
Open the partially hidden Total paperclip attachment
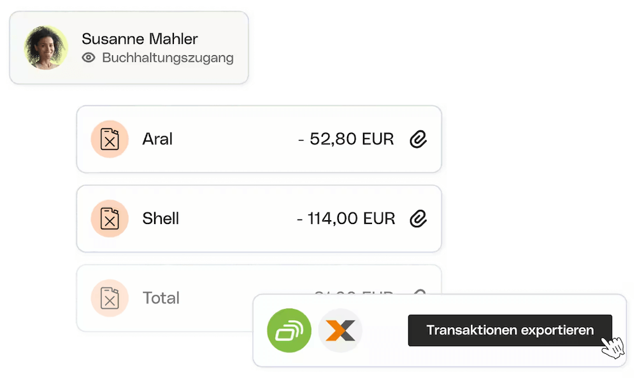[x=419, y=291]
